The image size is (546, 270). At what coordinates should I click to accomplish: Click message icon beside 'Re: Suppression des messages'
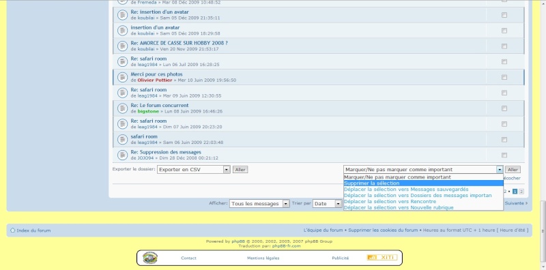122,155
